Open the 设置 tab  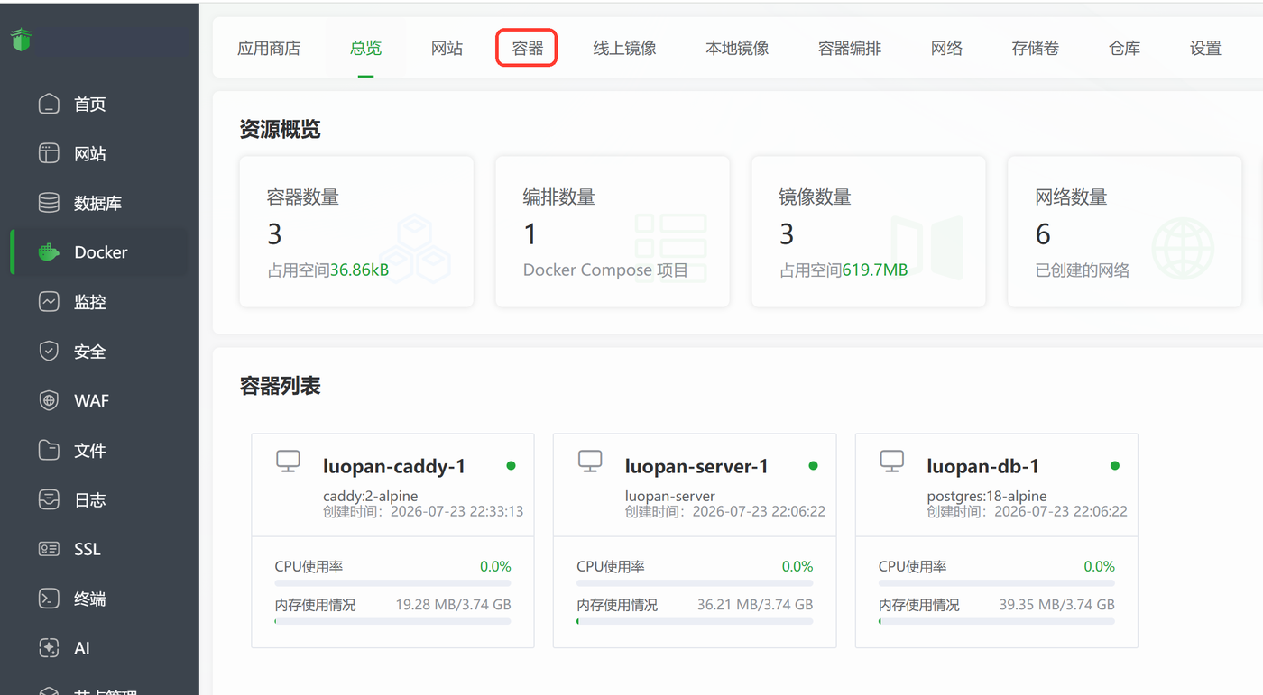click(x=1205, y=49)
